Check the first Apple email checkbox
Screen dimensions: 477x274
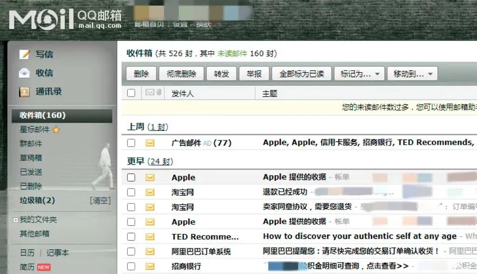131,178
